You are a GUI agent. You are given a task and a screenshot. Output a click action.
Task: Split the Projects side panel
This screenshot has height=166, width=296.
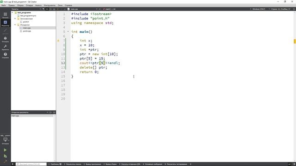tap(50, 9)
